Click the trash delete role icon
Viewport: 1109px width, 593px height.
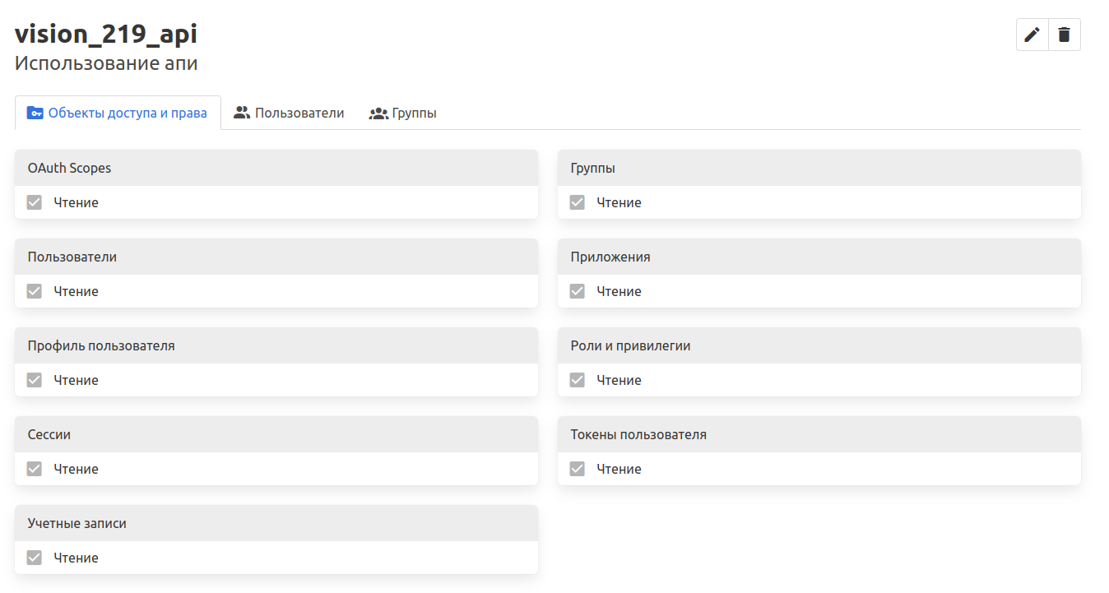coord(1064,35)
